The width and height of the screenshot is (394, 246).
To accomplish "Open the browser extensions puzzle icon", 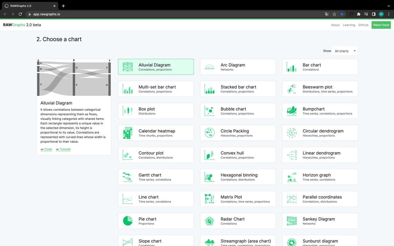I will coord(359,14).
